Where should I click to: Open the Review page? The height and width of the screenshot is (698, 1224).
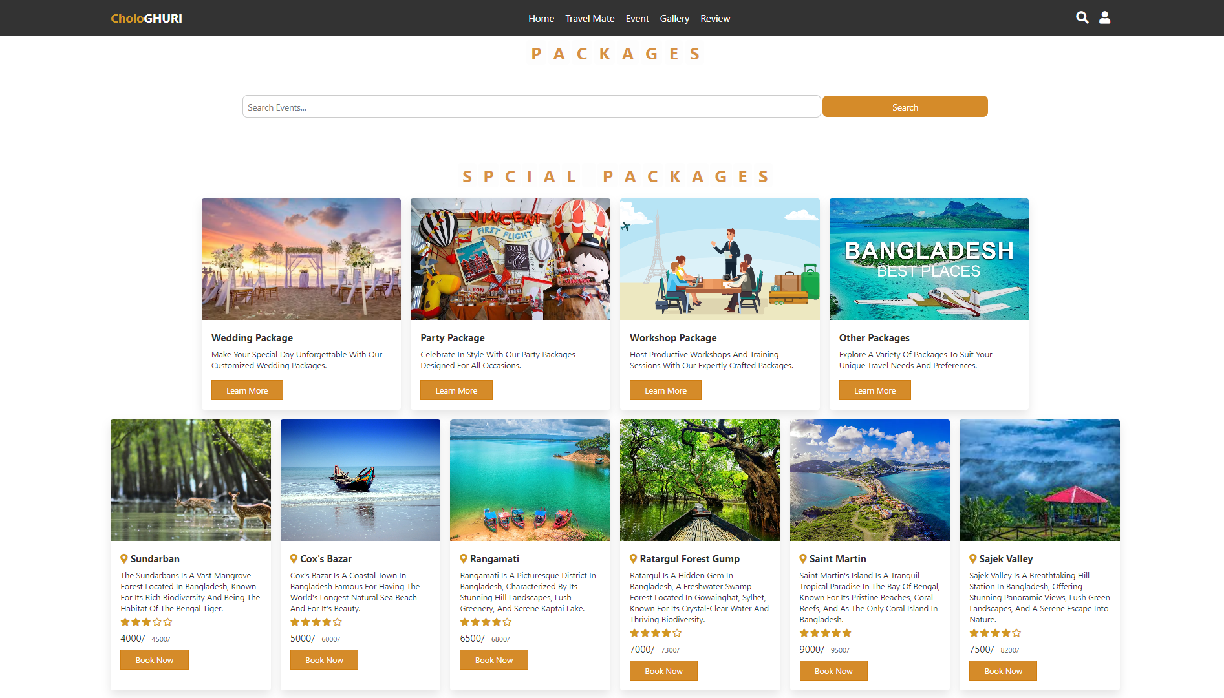click(714, 18)
